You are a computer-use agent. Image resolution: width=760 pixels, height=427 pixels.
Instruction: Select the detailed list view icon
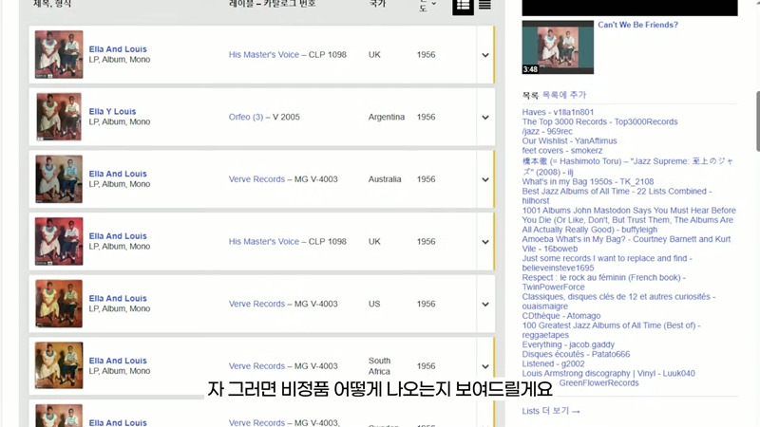463,6
